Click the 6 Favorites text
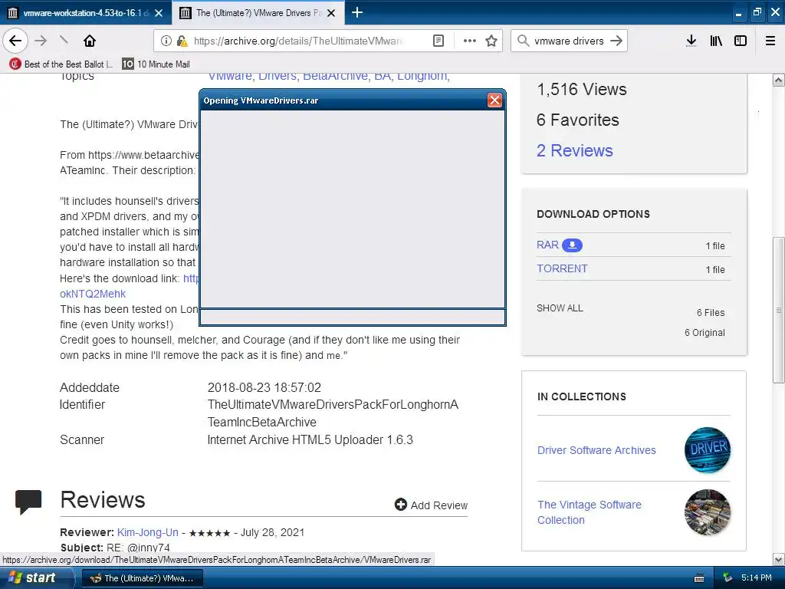Screen dimensions: 785x589 coord(578,120)
